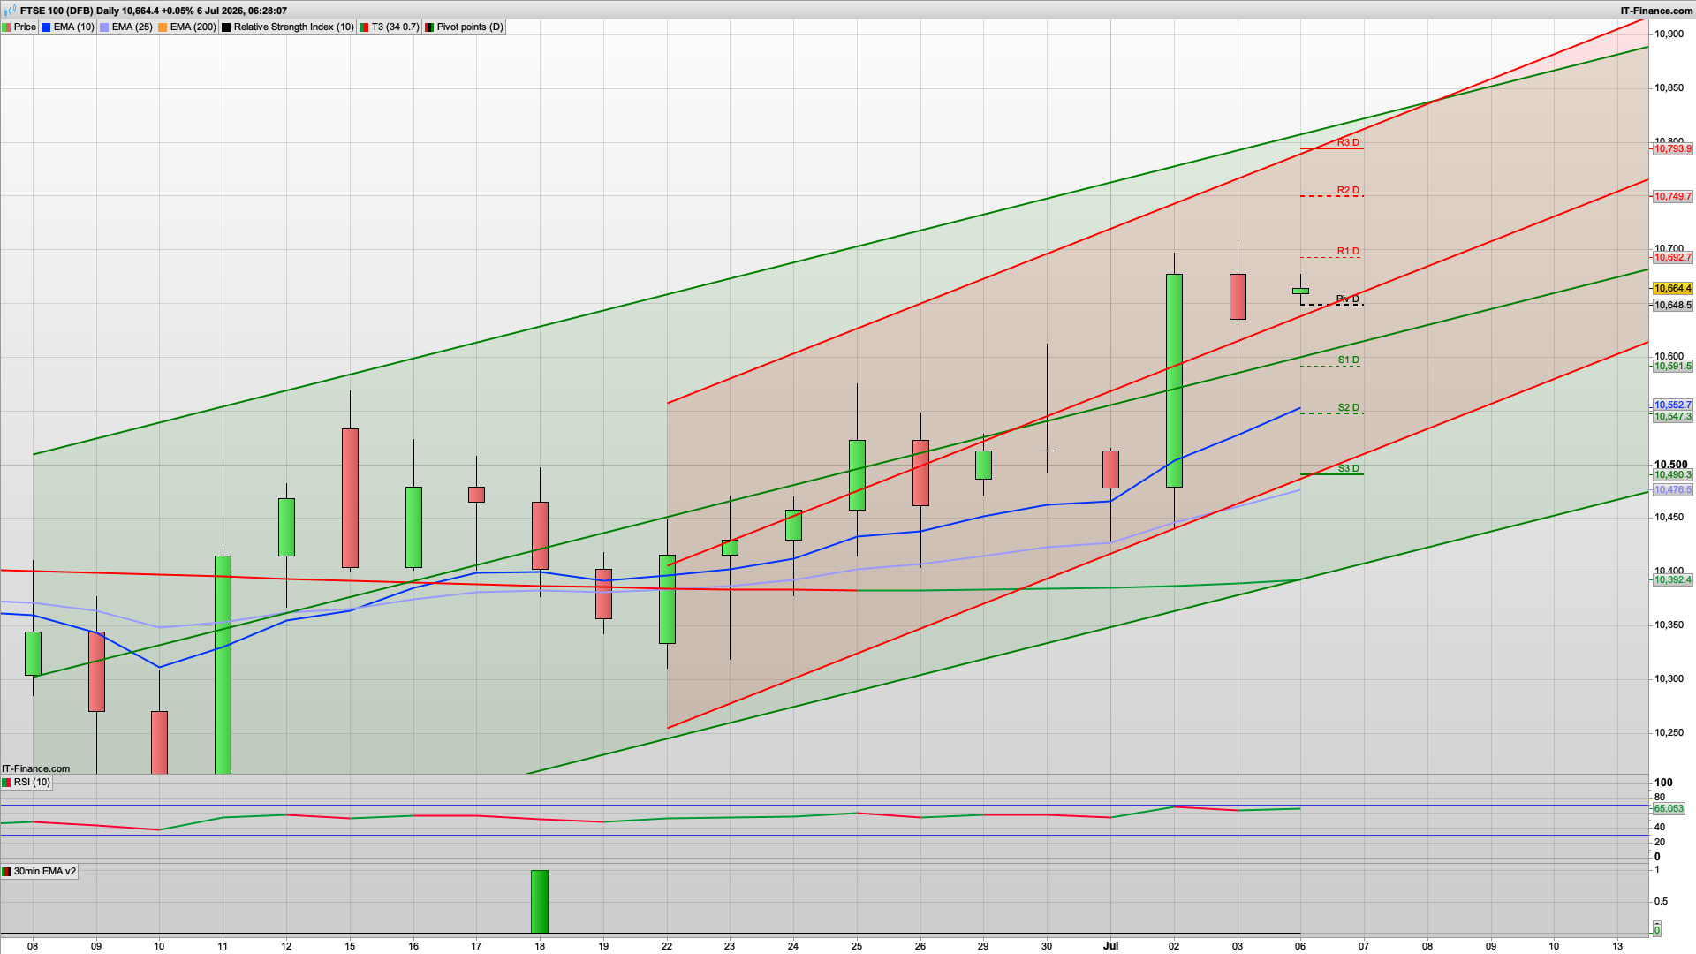The height and width of the screenshot is (954, 1696).
Task: Click the 13 date label on time axis
Action: click(1617, 946)
